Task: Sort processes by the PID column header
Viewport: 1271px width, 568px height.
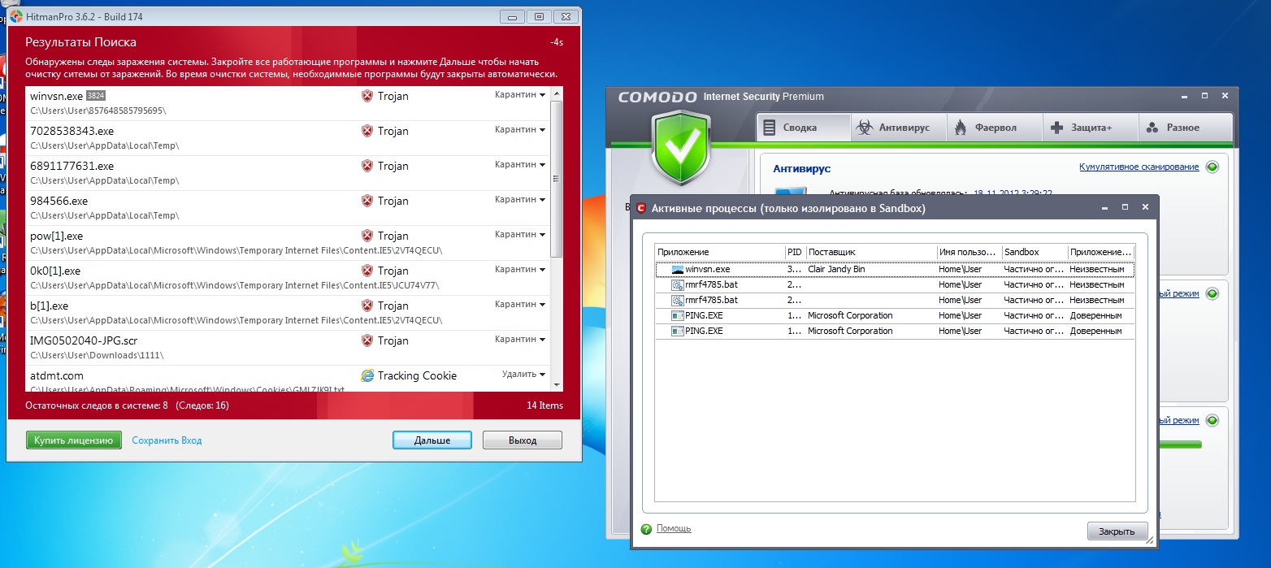Action: coord(796,252)
